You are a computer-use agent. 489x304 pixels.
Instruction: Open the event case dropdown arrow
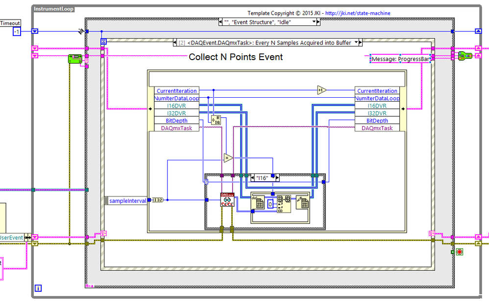pos(356,43)
